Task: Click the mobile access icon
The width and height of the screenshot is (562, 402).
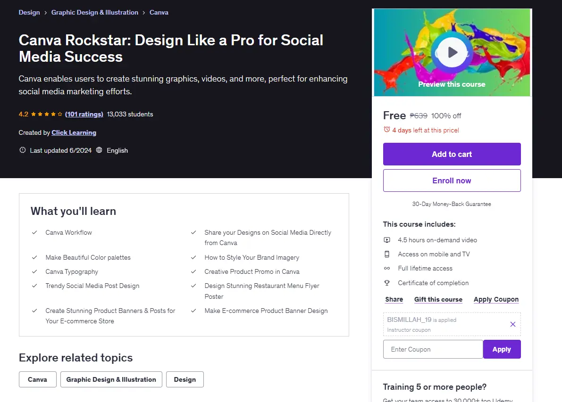Action: coord(387,254)
